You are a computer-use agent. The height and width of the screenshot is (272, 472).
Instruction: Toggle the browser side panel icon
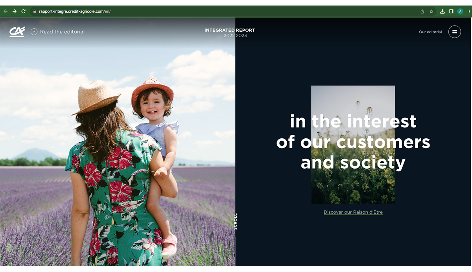(452, 11)
